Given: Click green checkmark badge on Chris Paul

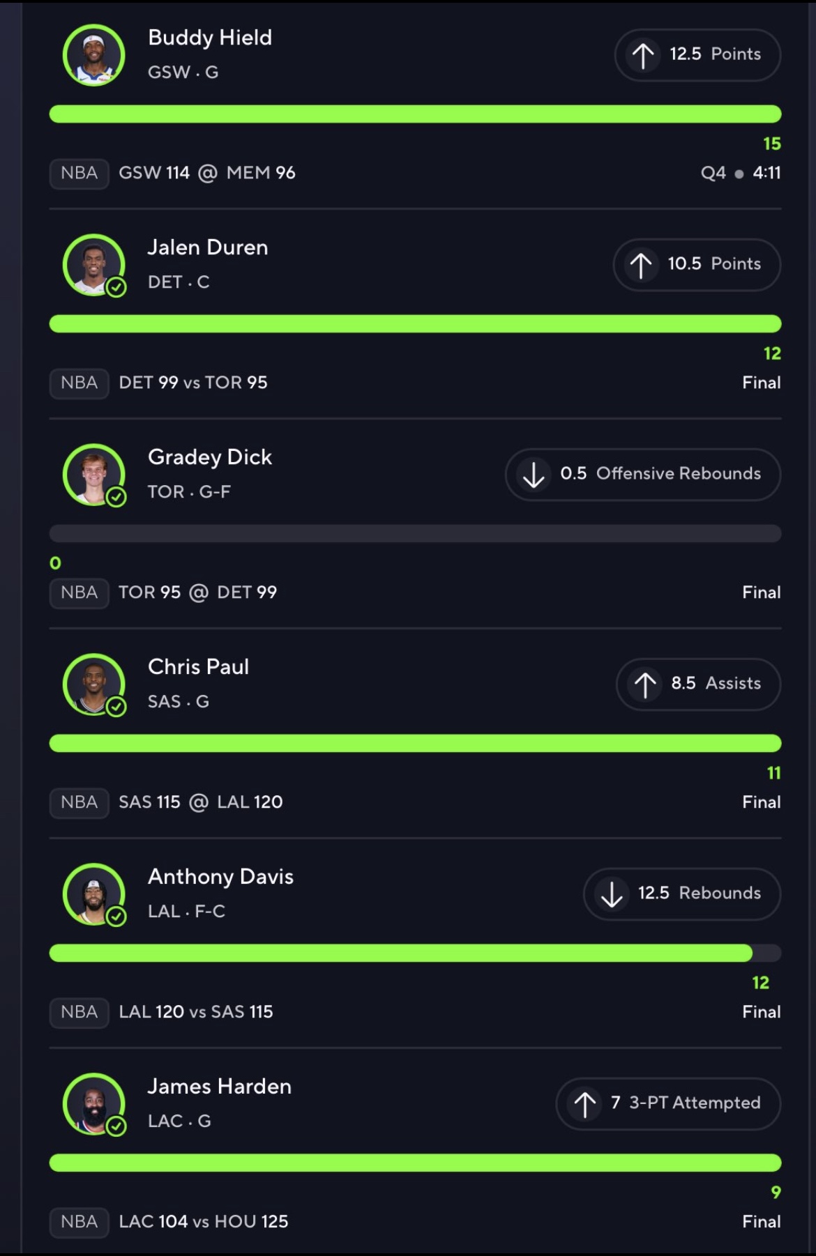Looking at the screenshot, I should click(x=116, y=707).
